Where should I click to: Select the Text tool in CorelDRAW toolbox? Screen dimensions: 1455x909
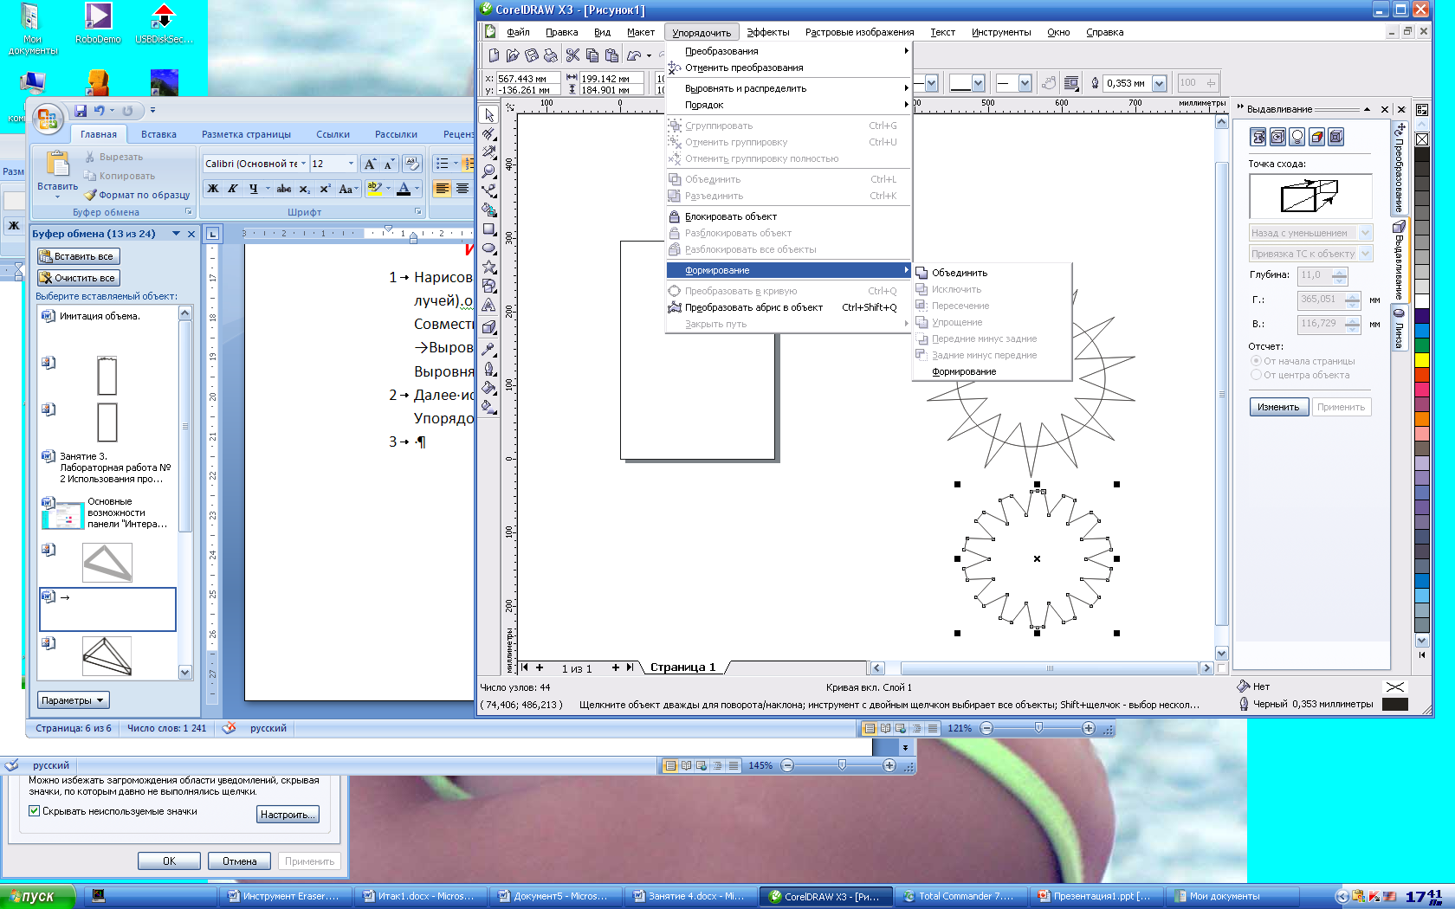pyautogui.click(x=489, y=306)
